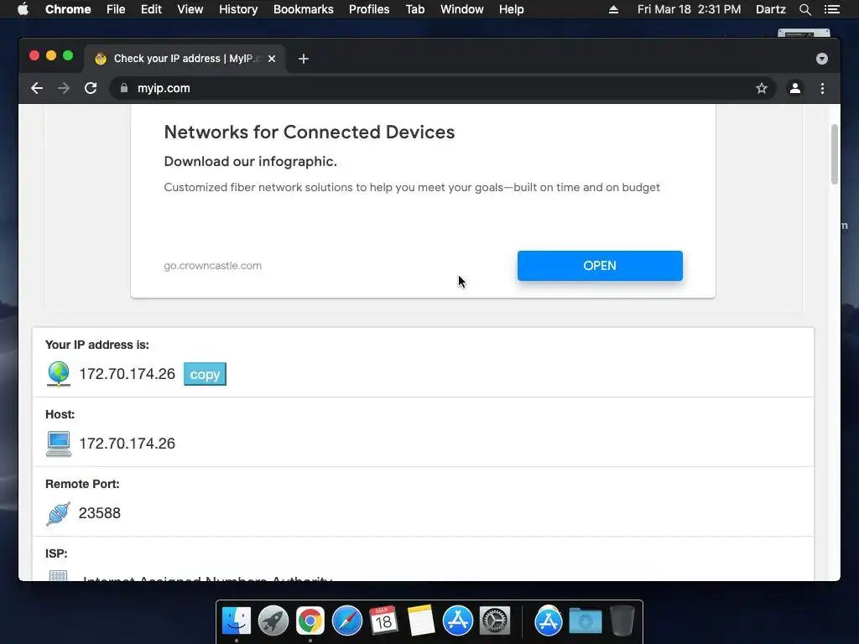This screenshot has width=859, height=644.
Task: Open a new tab with plus button
Action: 304,59
